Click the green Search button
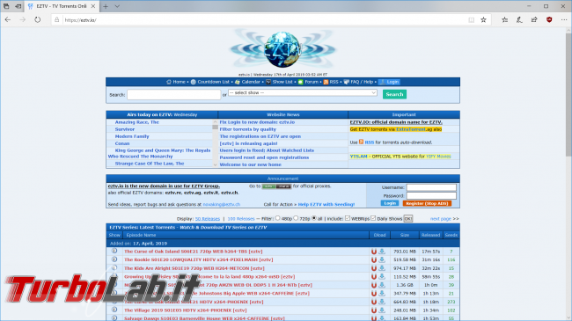The height and width of the screenshot is (321, 572). (x=394, y=94)
